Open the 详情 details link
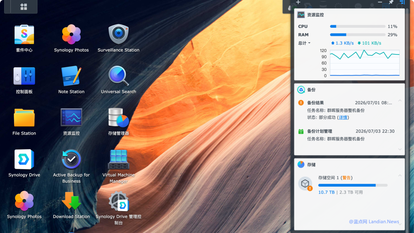 (343, 118)
